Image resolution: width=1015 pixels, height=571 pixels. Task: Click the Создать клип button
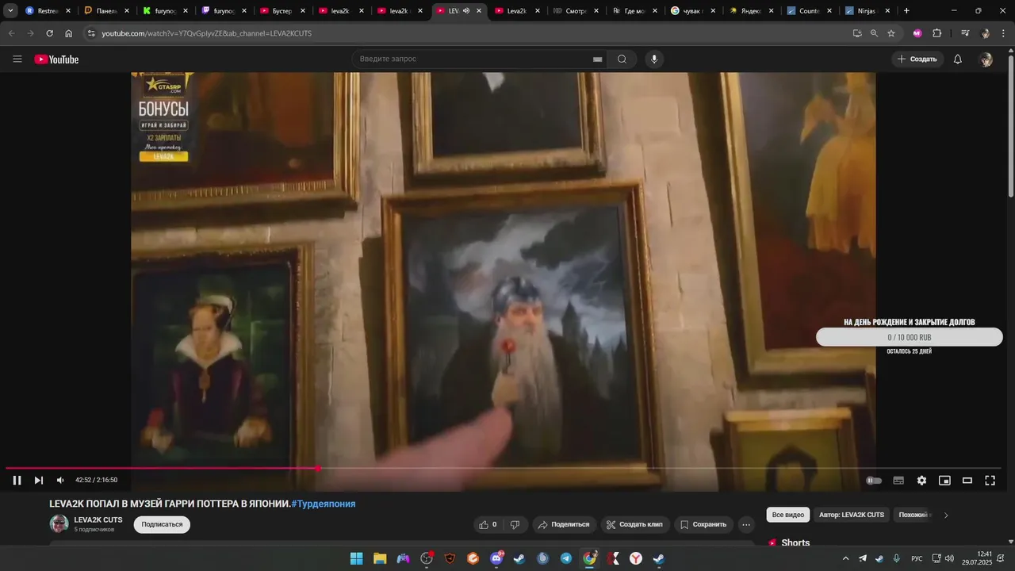(x=634, y=524)
